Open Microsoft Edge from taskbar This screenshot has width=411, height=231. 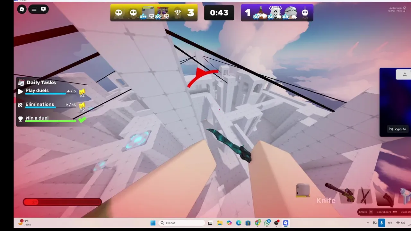tap(239, 223)
